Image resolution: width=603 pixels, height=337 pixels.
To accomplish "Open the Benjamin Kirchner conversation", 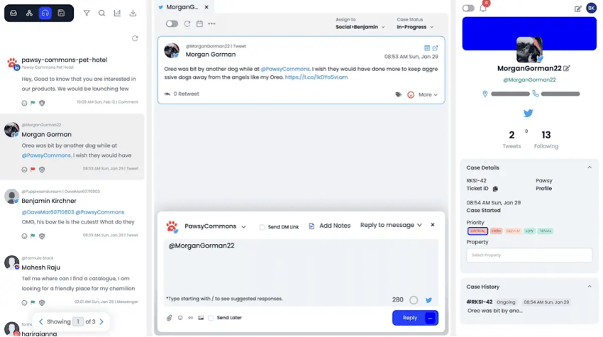I will pos(72,214).
